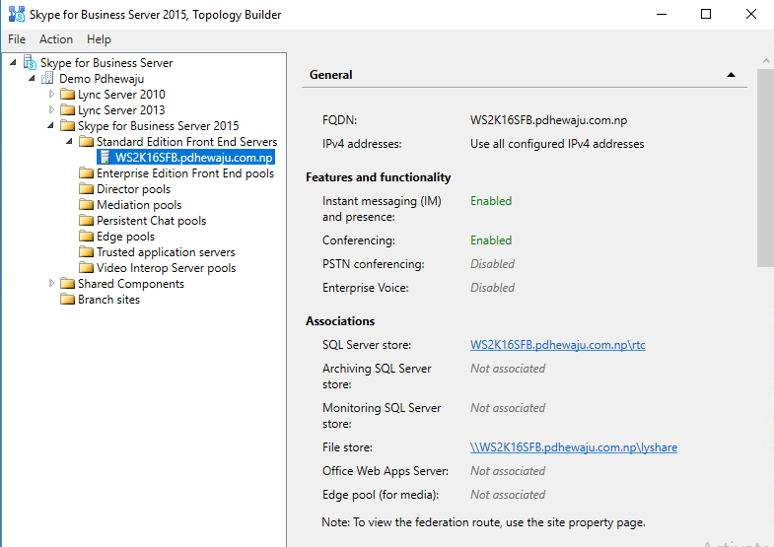Image resolution: width=774 pixels, height=547 pixels.
Task: Click the Trusted application servers folder icon
Action: 86,252
